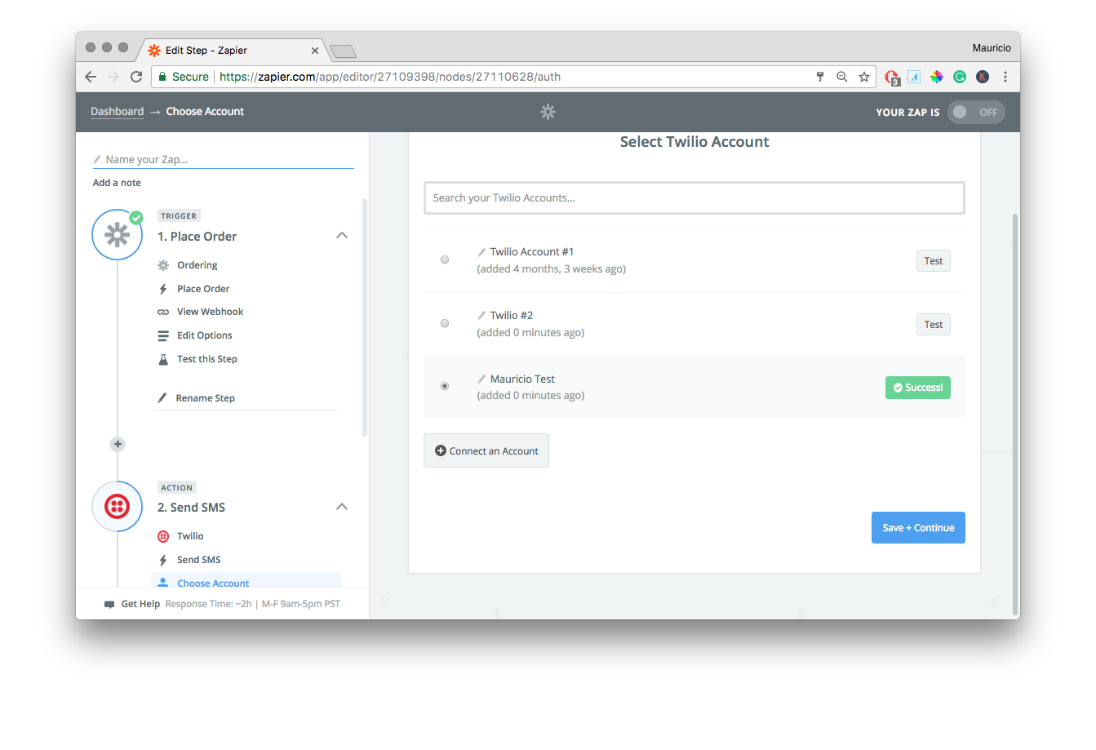This screenshot has width=1096, height=750.
Task: Click pencil icon beside Mauricio Test
Action: pos(481,379)
